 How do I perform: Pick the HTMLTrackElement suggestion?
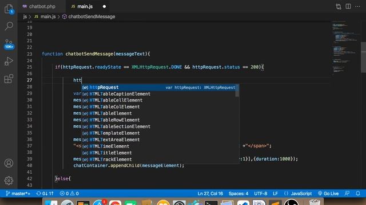coord(158,159)
